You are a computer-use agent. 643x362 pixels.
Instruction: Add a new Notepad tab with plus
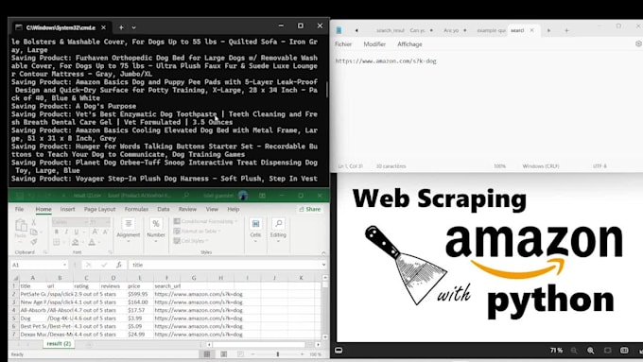566,30
